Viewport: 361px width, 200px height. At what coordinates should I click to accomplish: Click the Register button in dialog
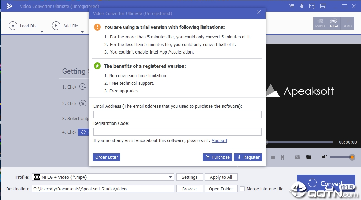point(248,157)
